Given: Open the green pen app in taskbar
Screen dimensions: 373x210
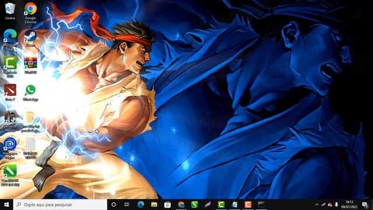Looking at the screenshot, I should [x=194, y=205].
